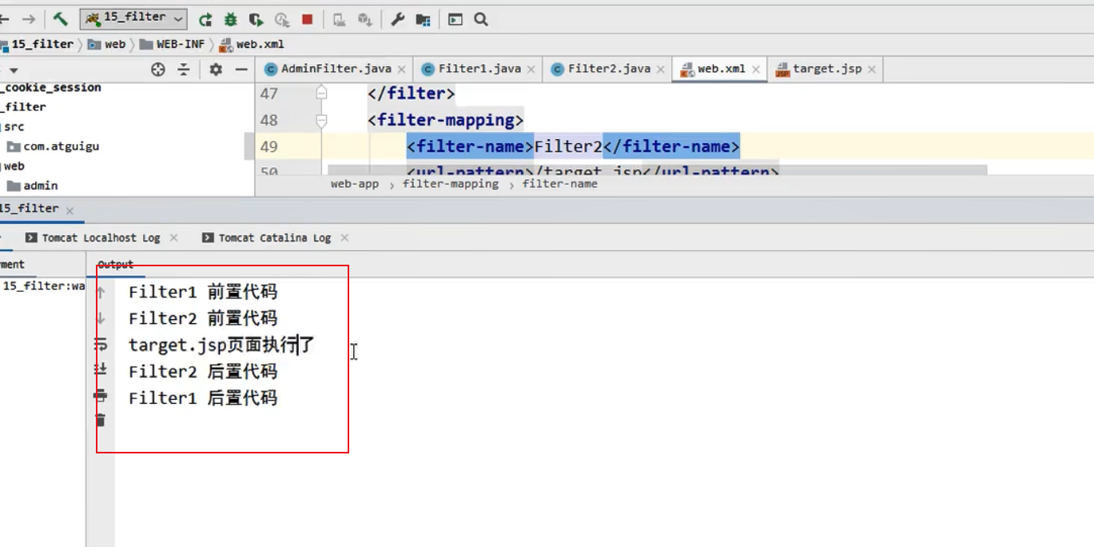Open settings wrench icon
Viewport: 1094px width, 547px height.
[397, 19]
